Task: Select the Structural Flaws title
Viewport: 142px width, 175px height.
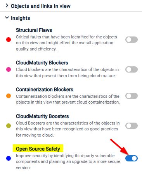Action: 34,30
